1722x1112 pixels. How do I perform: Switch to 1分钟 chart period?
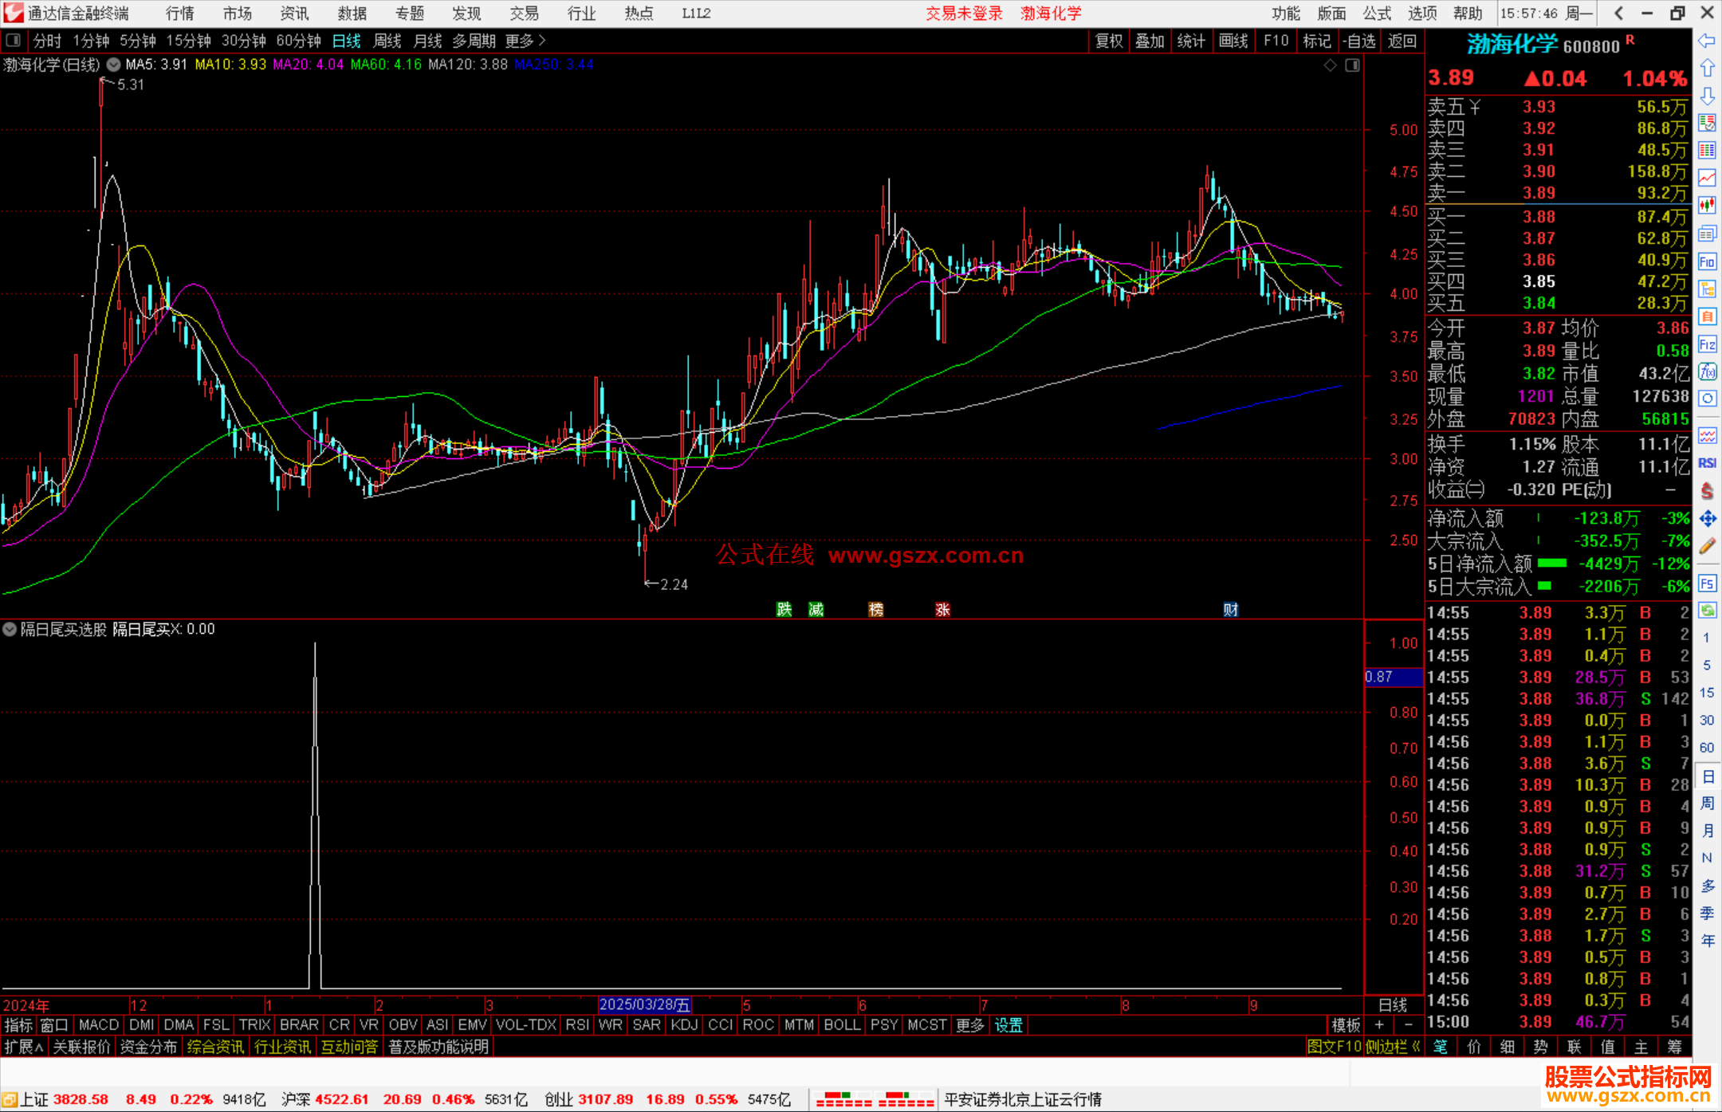click(91, 41)
